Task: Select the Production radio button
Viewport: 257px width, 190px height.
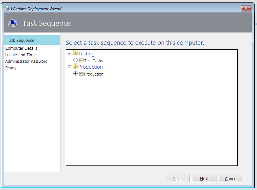Action: tap(75, 74)
